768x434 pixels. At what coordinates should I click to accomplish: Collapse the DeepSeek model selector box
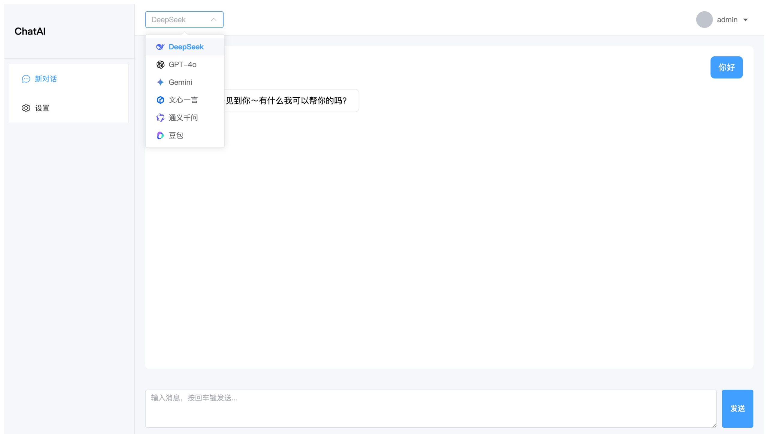(x=184, y=19)
